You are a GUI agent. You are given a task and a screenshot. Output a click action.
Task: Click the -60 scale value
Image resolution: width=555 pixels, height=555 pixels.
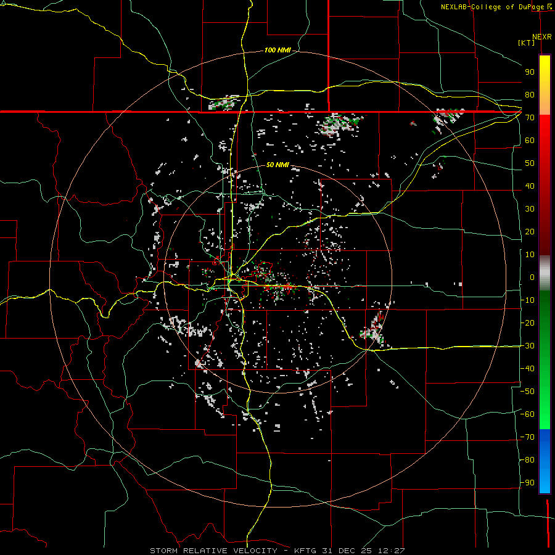527,414
